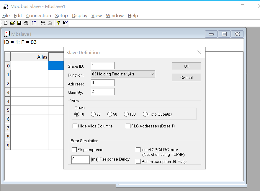Click the Cancel button in the dialog
The height and width of the screenshot is (191, 260).
coord(186,77)
